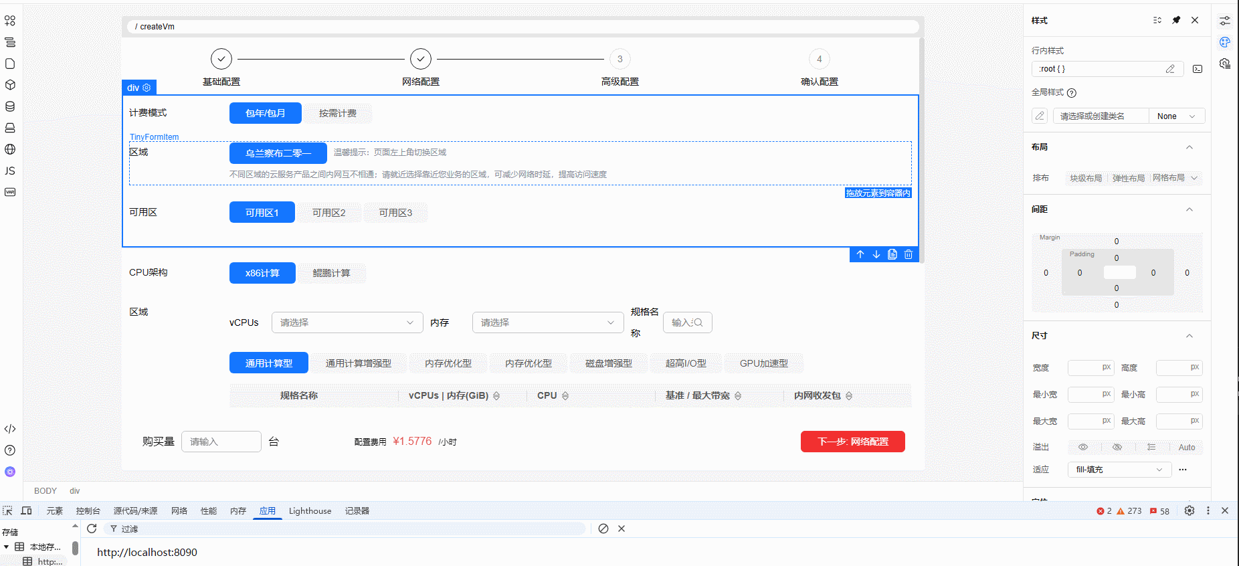
Task: Set overflow to visible with eye icon
Action: (x=1083, y=447)
